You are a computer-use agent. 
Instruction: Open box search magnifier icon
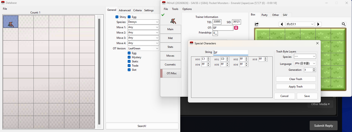(344, 24)
